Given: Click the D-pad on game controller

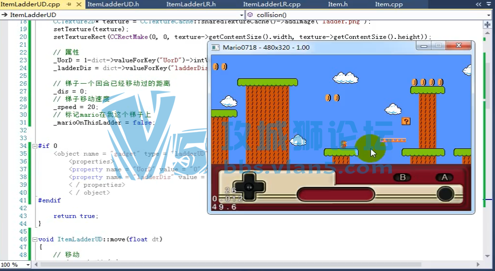Looking at the screenshot, I should click(x=249, y=186).
